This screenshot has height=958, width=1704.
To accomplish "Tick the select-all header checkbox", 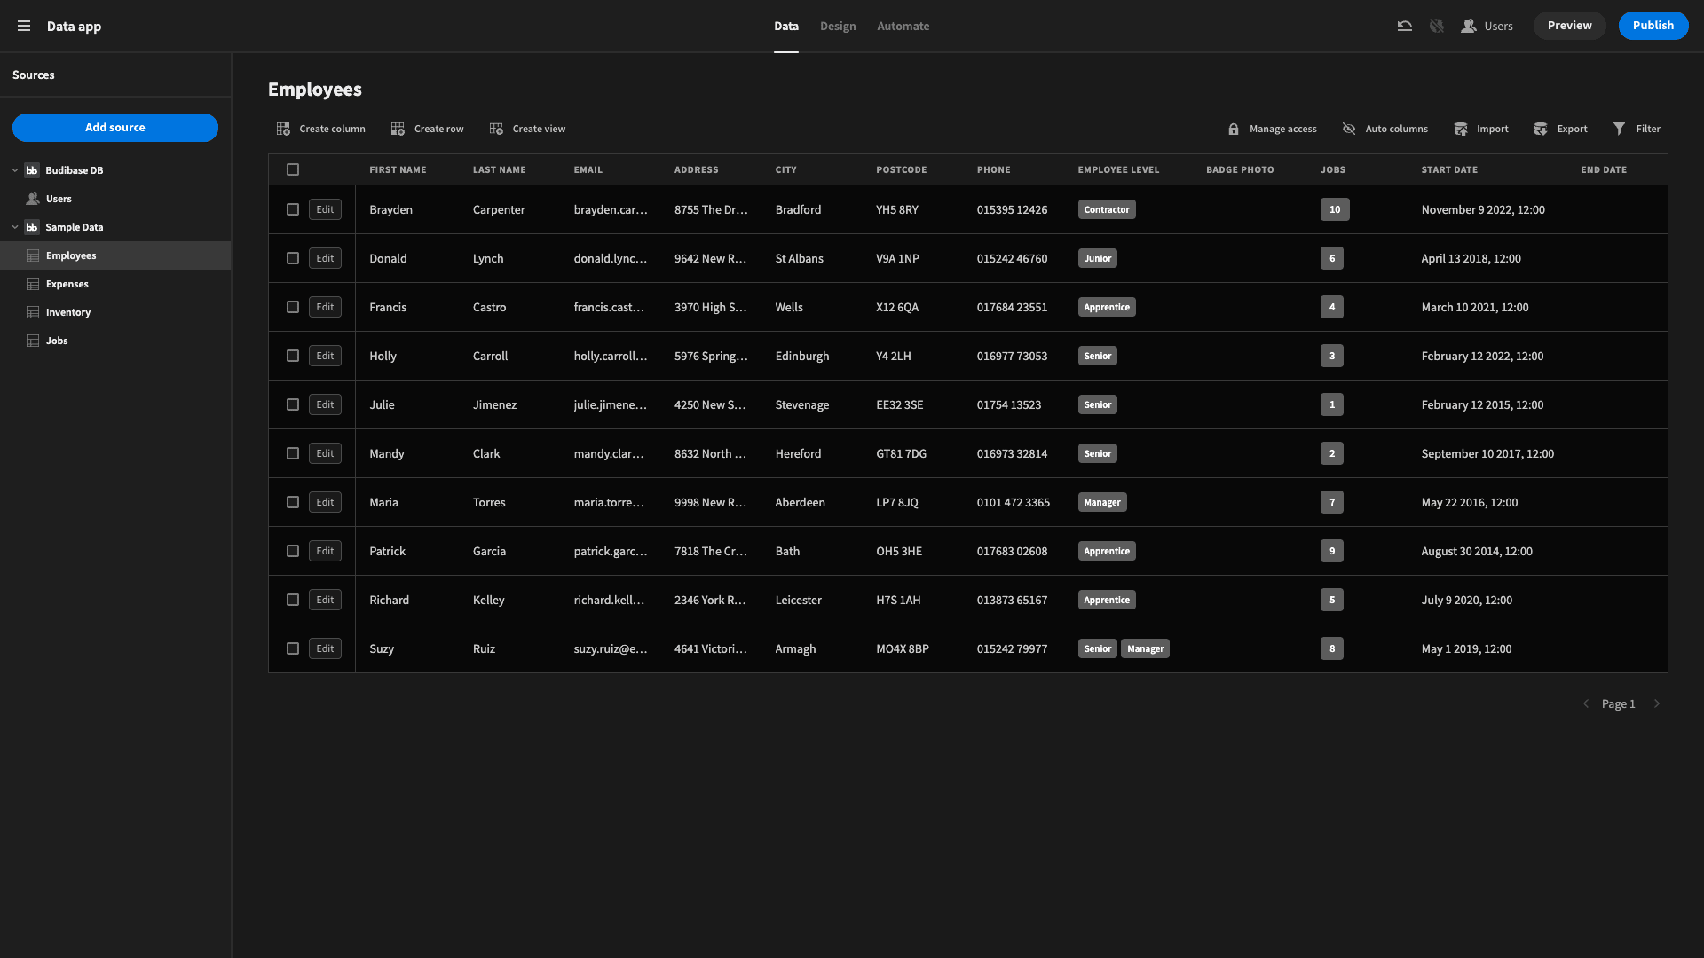I will [293, 169].
